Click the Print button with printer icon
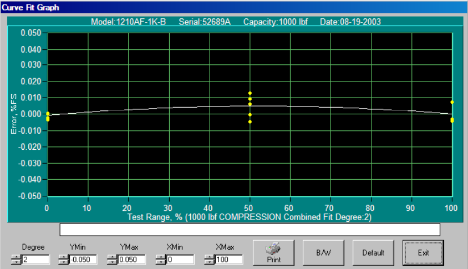Image resolution: width=468 pixels, height=269 pixels. [273, 253]
